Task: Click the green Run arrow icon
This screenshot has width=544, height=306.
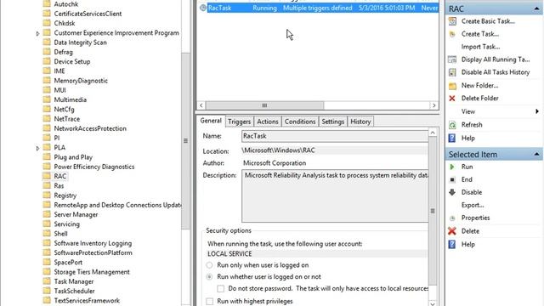Action: click(x=452, y=167)
